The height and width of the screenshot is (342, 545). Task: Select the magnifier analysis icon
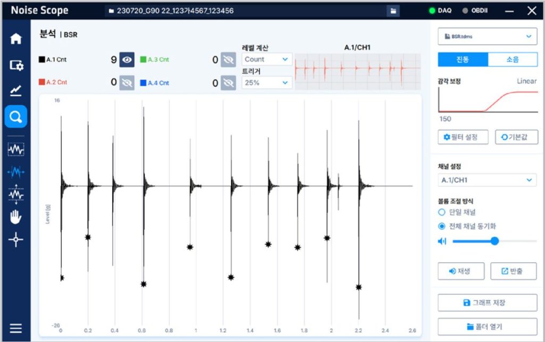(x=16, y=116)
